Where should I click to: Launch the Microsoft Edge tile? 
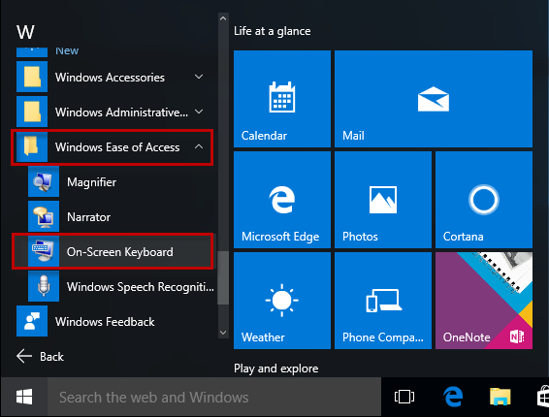(x=282, y=200)
